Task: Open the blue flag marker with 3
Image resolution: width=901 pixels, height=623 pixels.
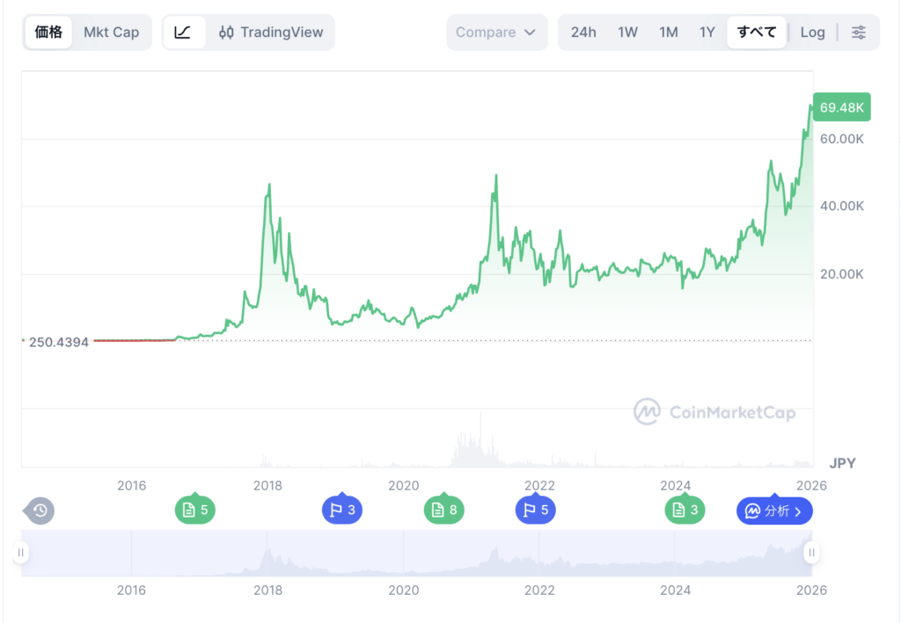Action: pos(342,510)
